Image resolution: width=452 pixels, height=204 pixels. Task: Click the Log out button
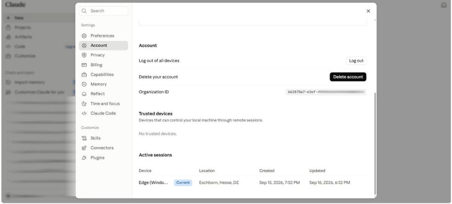(356, 61)
